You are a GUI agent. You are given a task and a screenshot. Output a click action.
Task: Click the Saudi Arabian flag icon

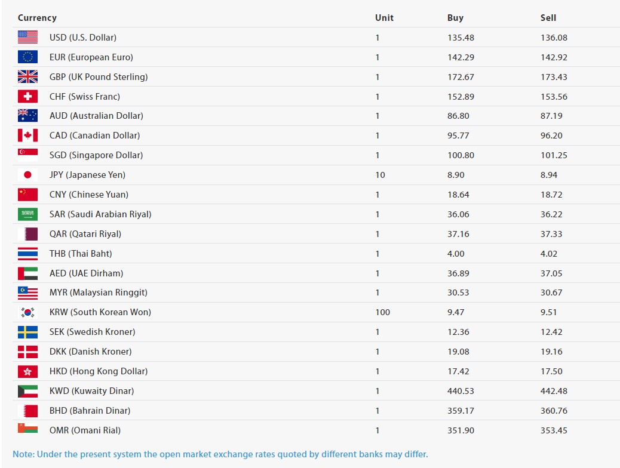[27, 214]
